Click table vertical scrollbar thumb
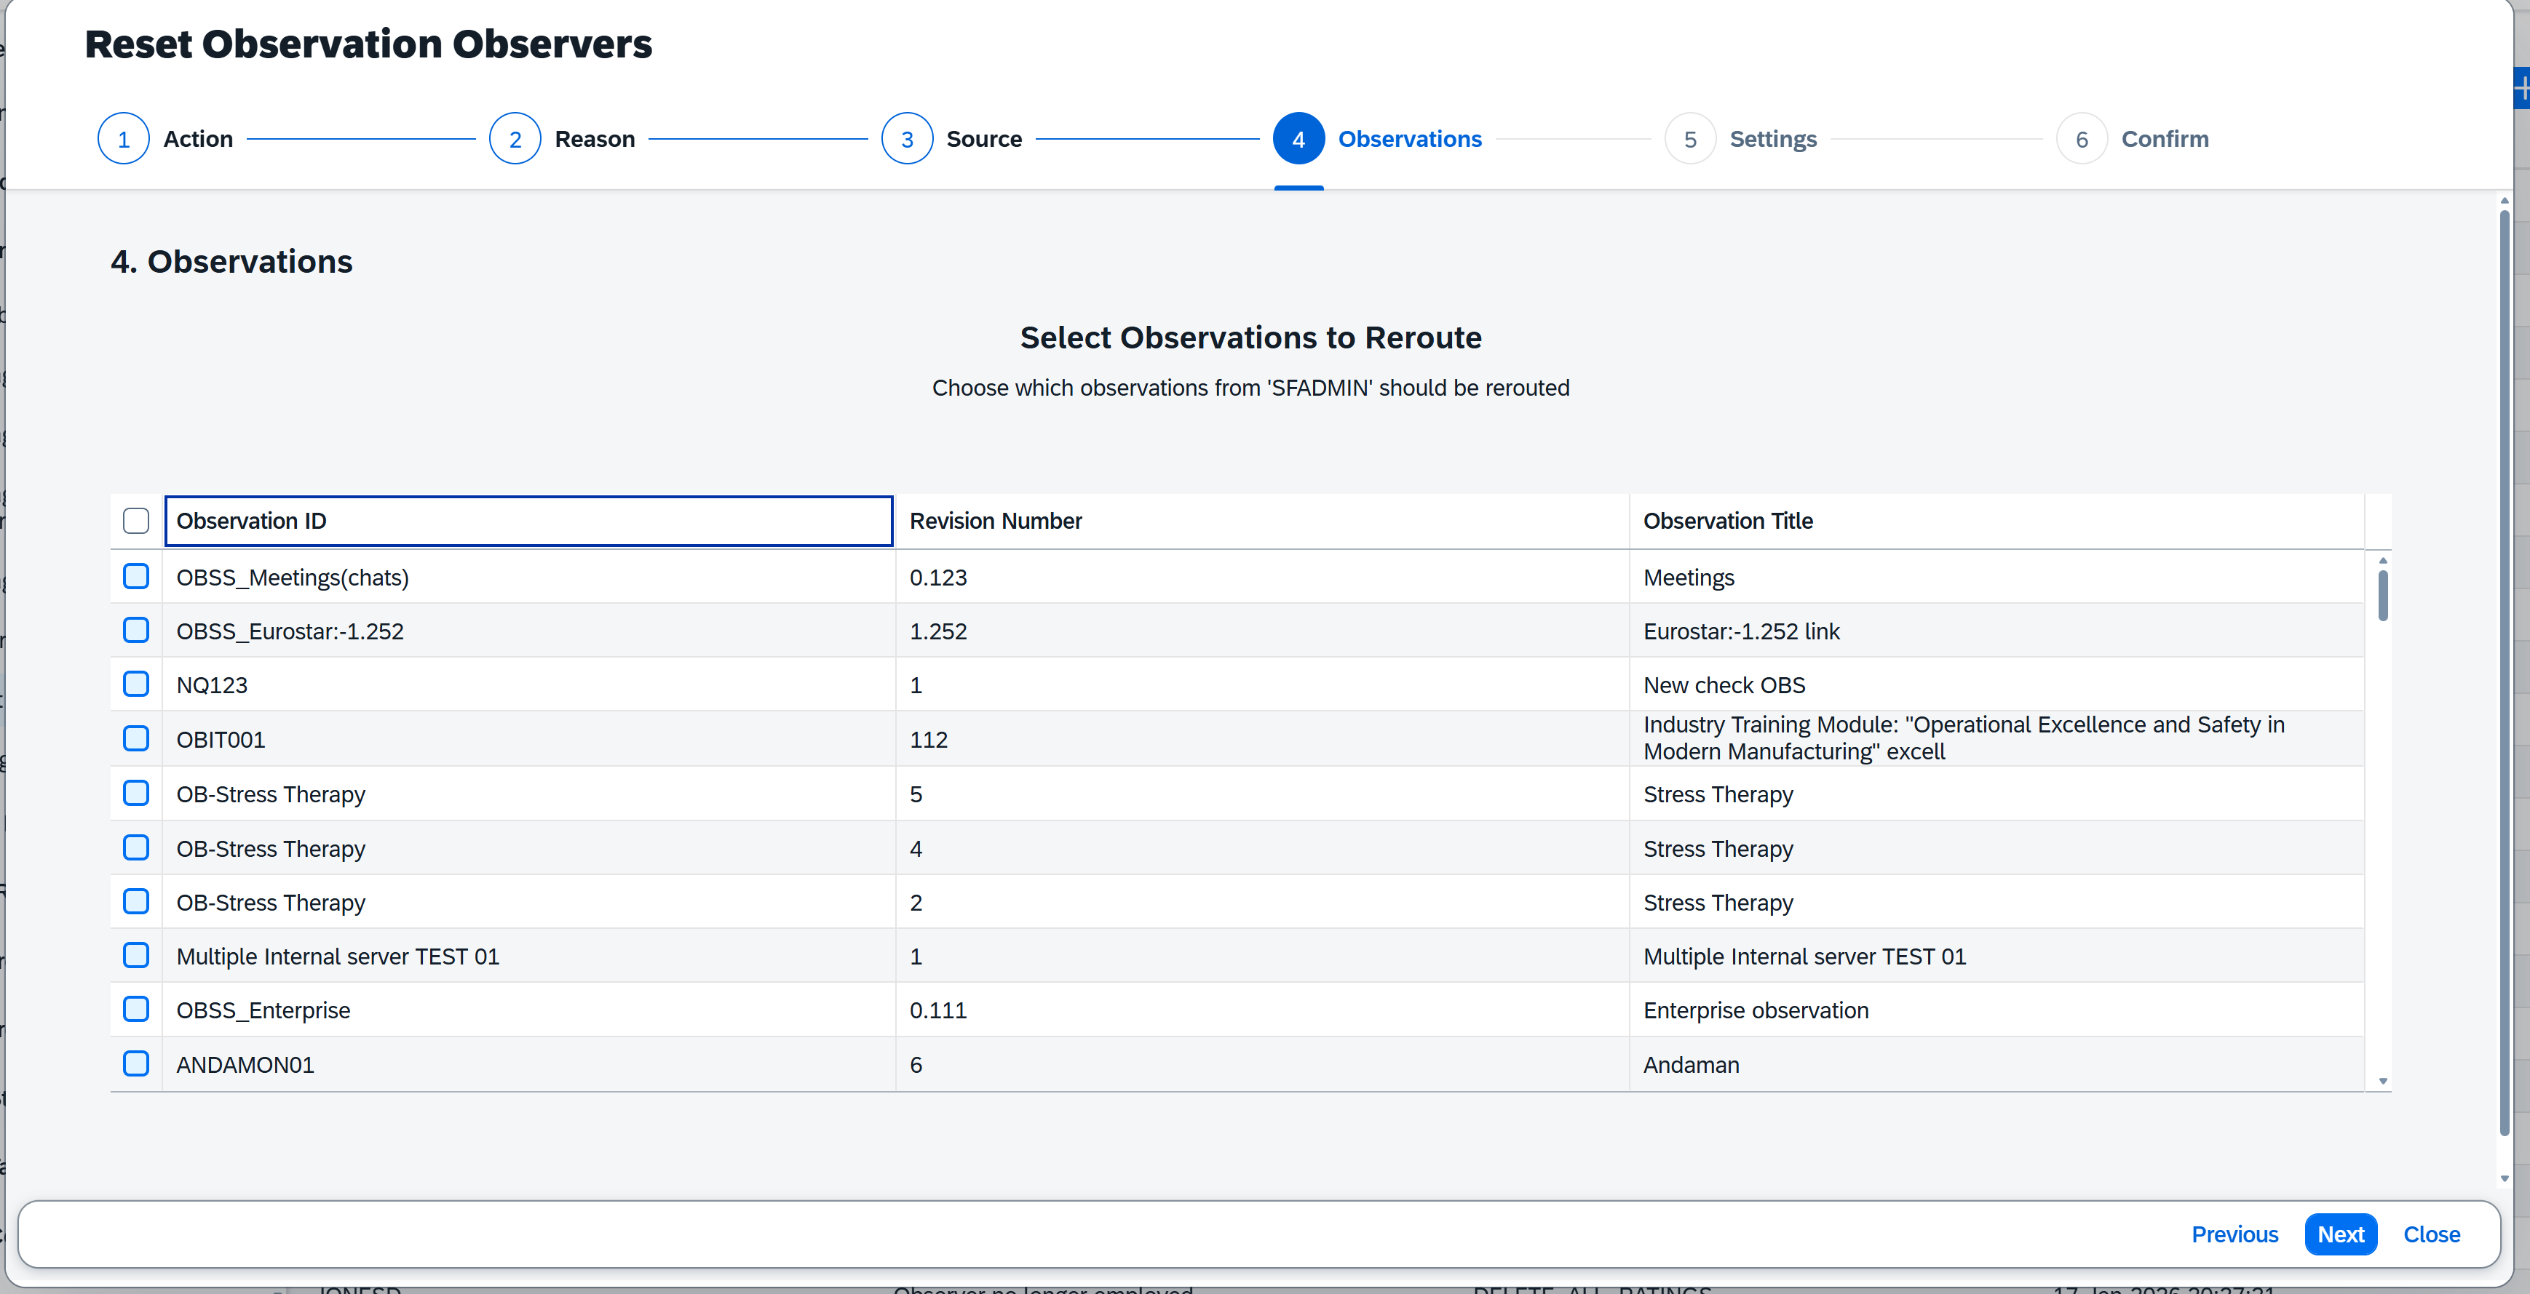 2383,595
